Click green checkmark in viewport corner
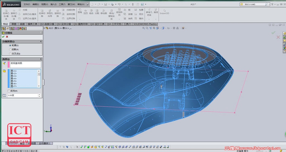 click(273, 33)
